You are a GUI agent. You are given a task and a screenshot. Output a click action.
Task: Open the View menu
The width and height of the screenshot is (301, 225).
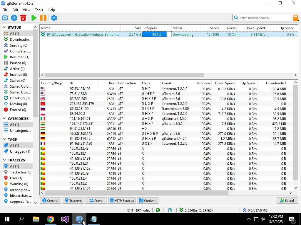coord(26,10)
